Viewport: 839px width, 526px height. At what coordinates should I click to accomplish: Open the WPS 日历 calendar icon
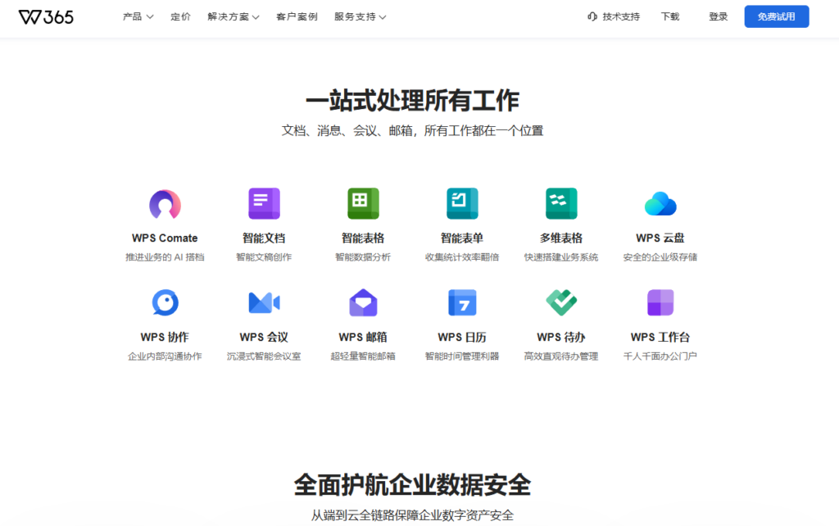(x=462, y=303)
